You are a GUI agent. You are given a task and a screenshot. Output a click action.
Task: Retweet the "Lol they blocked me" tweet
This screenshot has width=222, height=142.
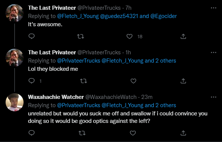pyautogui.click(x=84, y=81)
